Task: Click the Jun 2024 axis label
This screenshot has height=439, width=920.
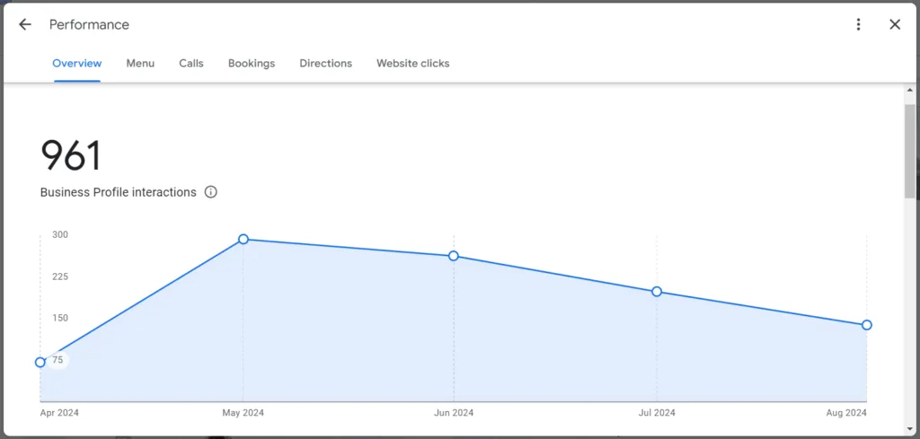Action: click(454, 413)
